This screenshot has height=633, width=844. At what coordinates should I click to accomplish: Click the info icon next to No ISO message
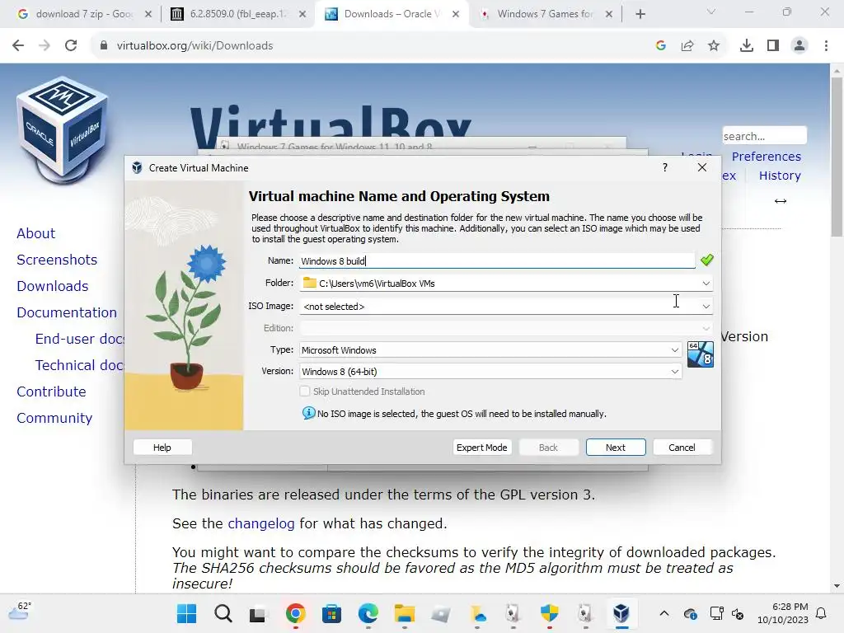coord(308,414)
